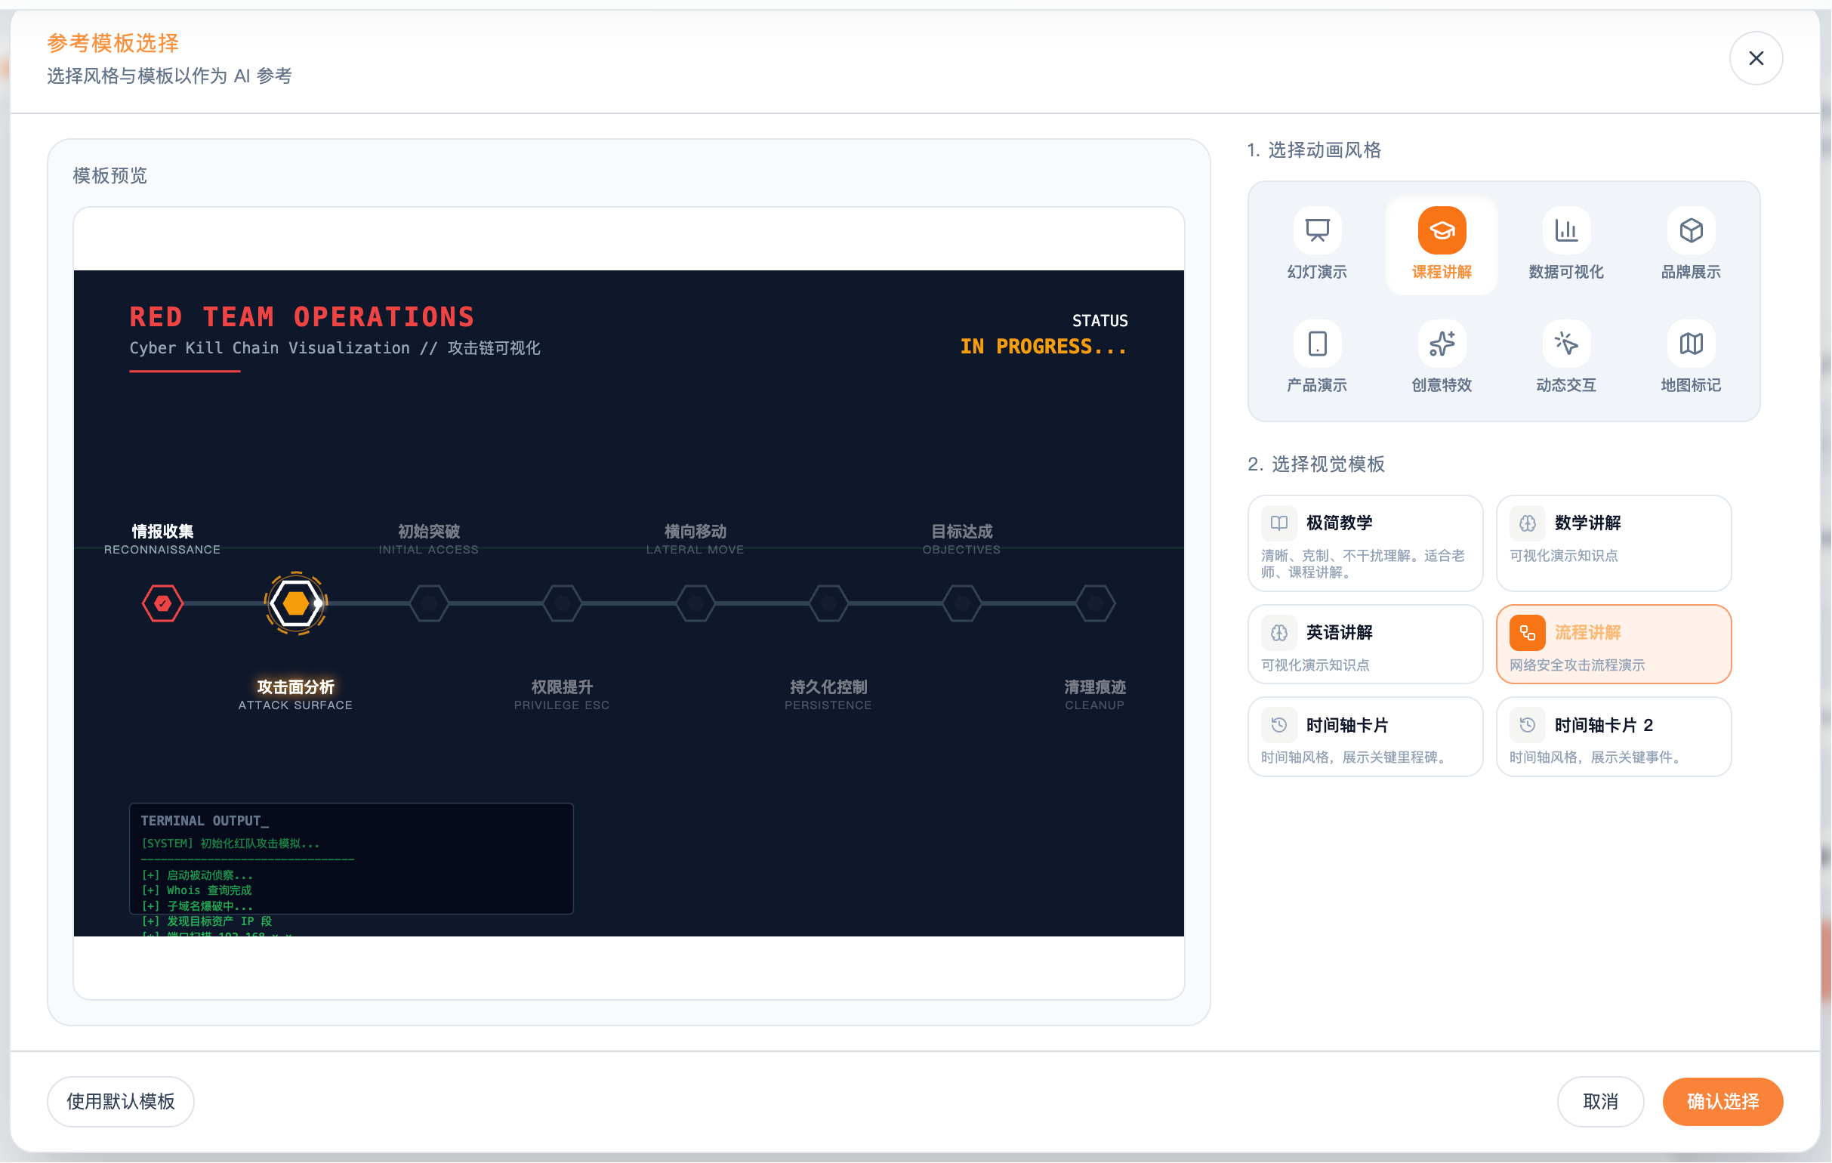Select the 英语讲解 template card

(x=1365, y=644)
